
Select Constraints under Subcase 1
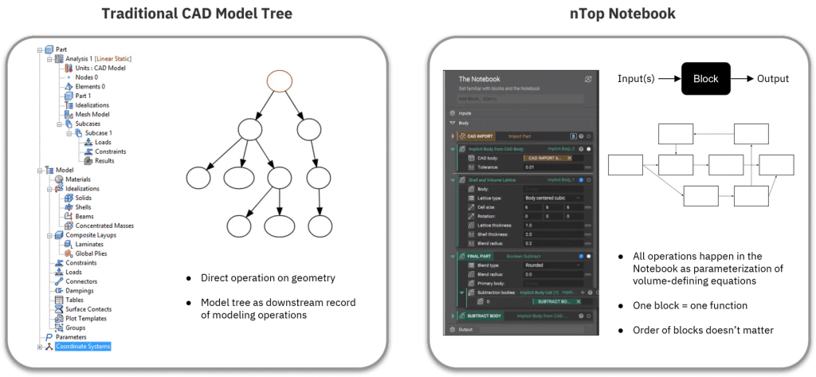pos(110,151)
